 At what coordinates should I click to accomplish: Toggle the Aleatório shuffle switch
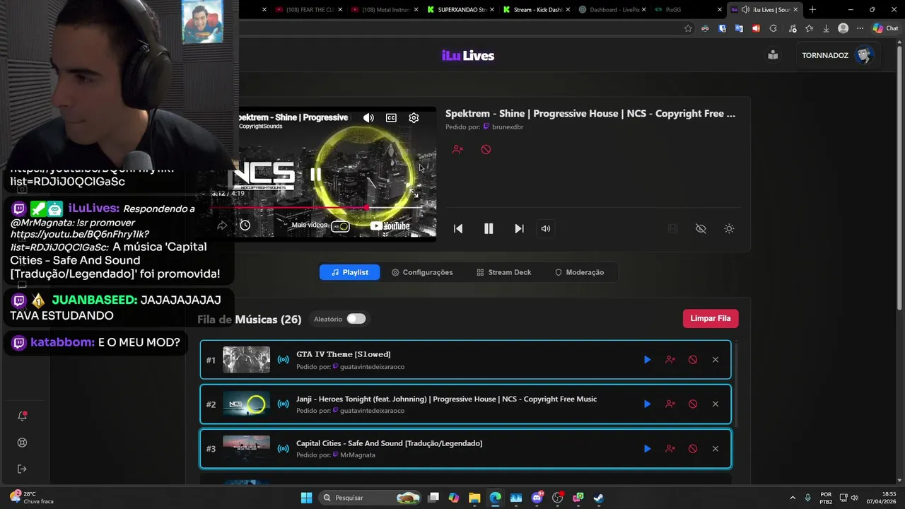[x=356, y=319]
